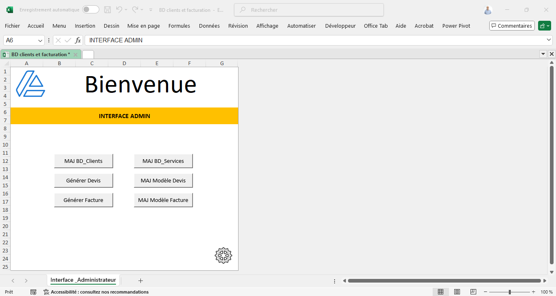Select row 12 header
Image resolution: width=556 pixels, height=296 pixels.
point(5,161)
